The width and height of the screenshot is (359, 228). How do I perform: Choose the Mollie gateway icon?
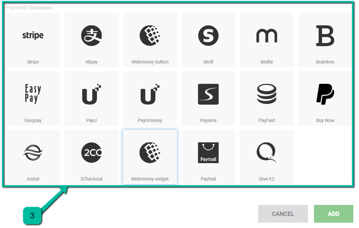coord(267,36)
